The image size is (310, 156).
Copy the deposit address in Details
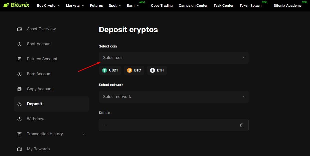coord(241,125)
